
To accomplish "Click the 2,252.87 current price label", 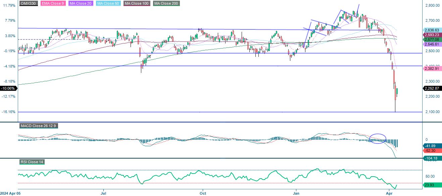I will click(x=432, y=89).
